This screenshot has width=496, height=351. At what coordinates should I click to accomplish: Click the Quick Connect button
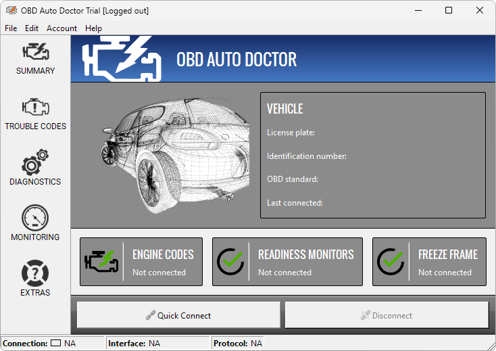tap(178, 315)
